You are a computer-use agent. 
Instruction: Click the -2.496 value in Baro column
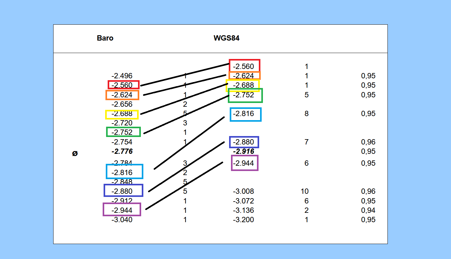[122, 76]
